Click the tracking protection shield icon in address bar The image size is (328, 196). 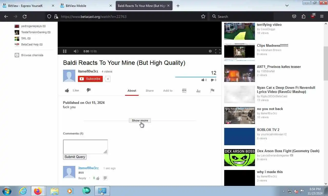[x=49, y=17]
